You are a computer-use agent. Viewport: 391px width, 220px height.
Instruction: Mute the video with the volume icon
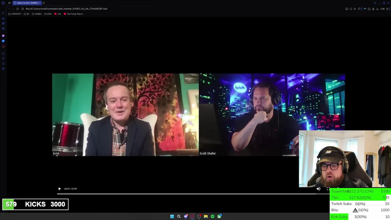[319, 189]
